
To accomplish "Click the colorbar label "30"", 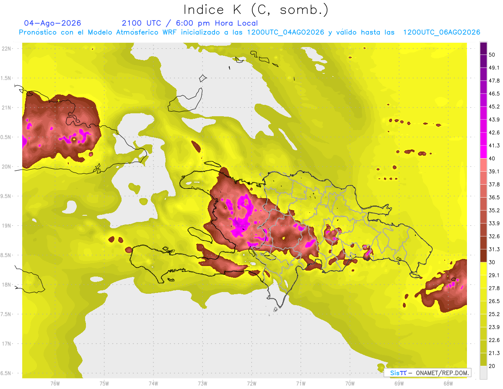I will [x=492, y=262].
